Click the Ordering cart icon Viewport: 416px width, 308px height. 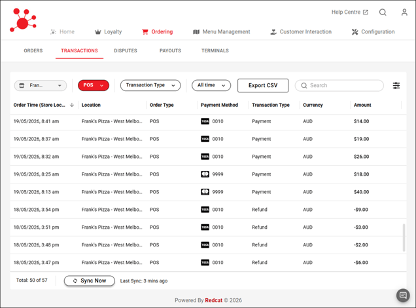(145, 32)
